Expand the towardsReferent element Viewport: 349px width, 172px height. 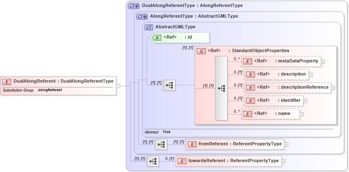pos(284,161)
